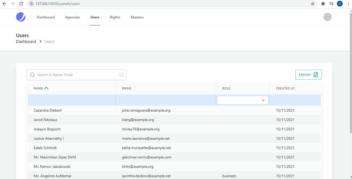
Task: Open the Role filter dropdown
Action: coord(243,100)
